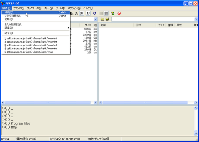The image size is (199, 142).
Task: Click remote pane horizontal scrollbar thumb
Action: tap(145, 103)
